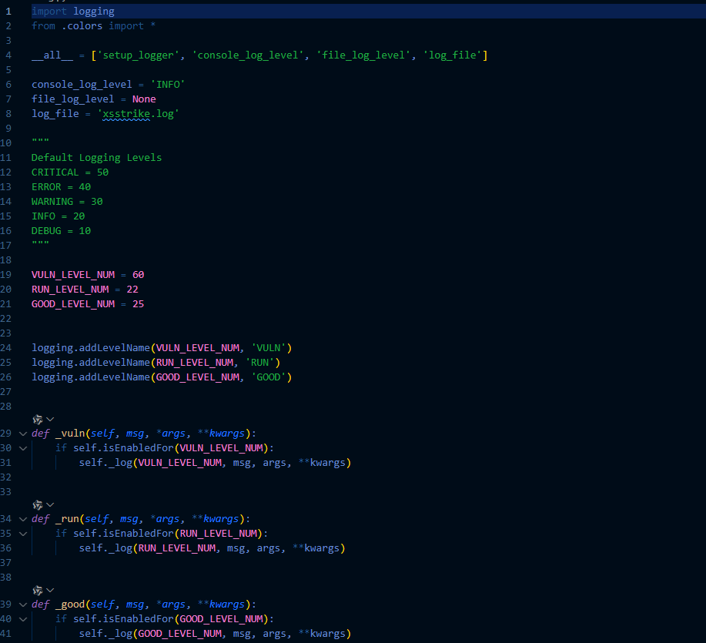Screen dimensions: 706x643
Task: Click the number 60 assigned to VULN_LEVEL_NUM
Action: tap(138, 275)
